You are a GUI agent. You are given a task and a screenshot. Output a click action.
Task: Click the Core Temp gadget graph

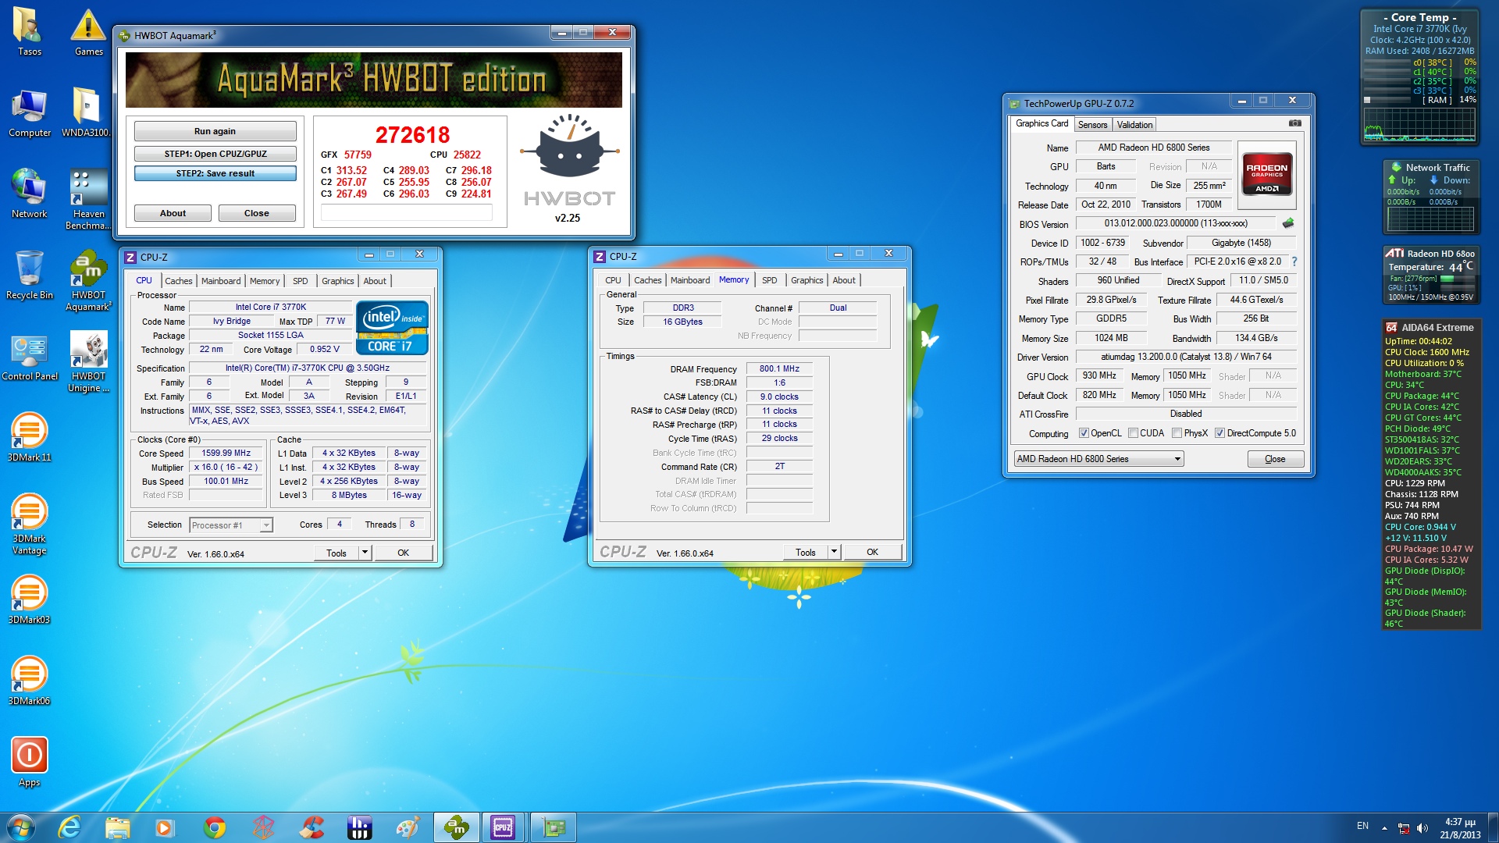1419,124
